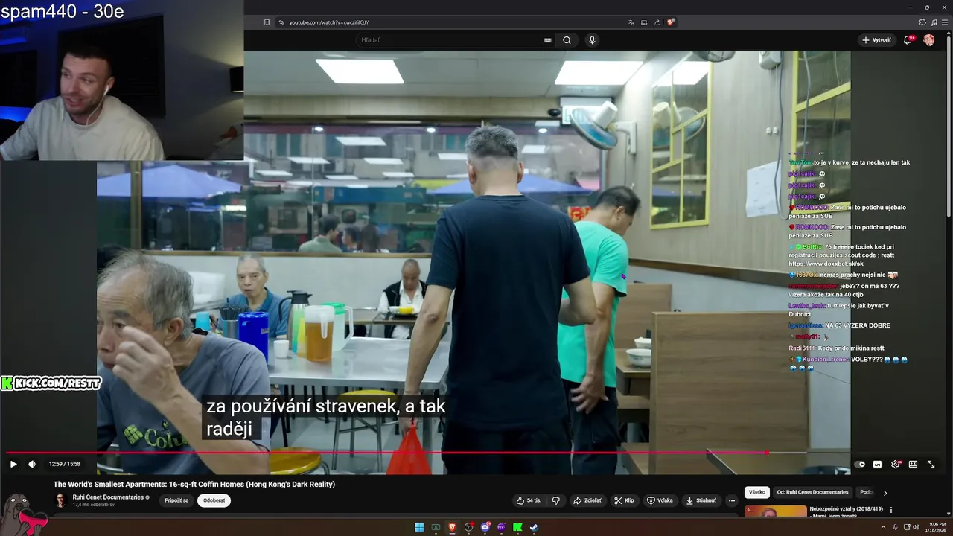The height and width of the screenshot is (536, 953).
Task: Open options for the Nebezpečné vztahy video
Action: 891,510
